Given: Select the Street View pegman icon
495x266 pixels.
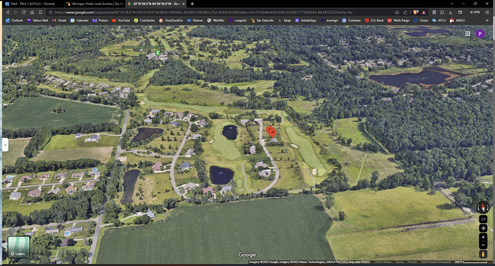Looking at the screenshot, I should tap(483, 254).
